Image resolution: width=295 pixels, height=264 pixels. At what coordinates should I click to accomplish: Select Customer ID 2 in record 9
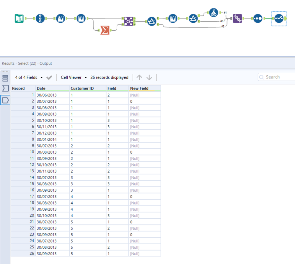click(x=88, y=146)
